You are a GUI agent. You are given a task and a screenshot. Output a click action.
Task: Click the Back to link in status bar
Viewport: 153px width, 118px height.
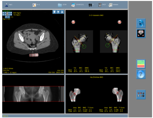point(5,116)
